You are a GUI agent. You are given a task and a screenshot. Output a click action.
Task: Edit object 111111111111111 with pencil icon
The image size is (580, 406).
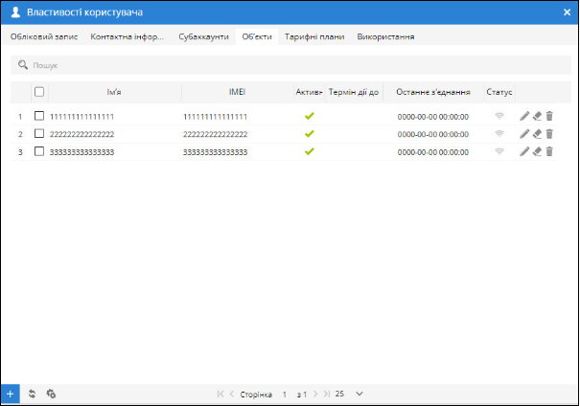(x=524, y=117)
